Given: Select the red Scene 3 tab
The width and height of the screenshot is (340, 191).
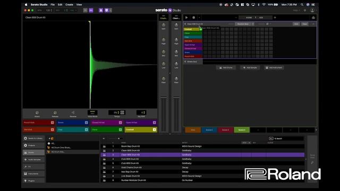Looking at the screenshot, I should pos(225,130).
